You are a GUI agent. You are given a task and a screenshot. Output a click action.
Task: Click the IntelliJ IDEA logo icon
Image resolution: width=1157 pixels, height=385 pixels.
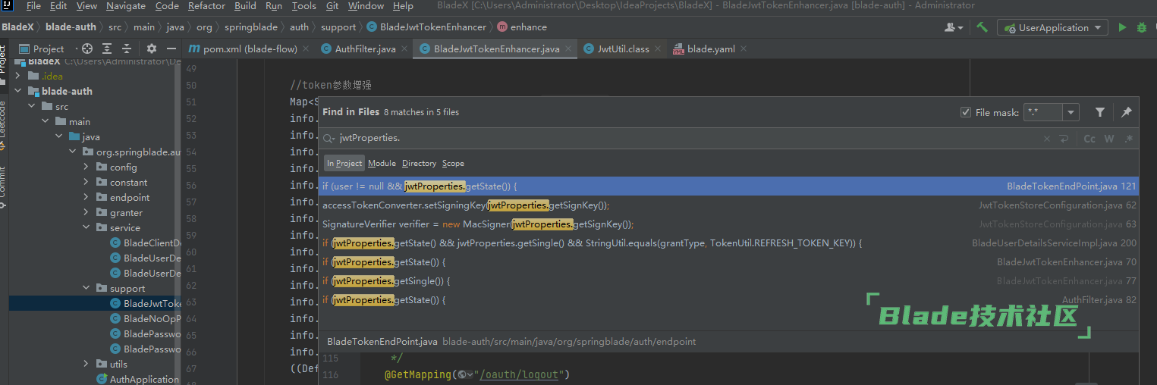(x=8, y=6)
